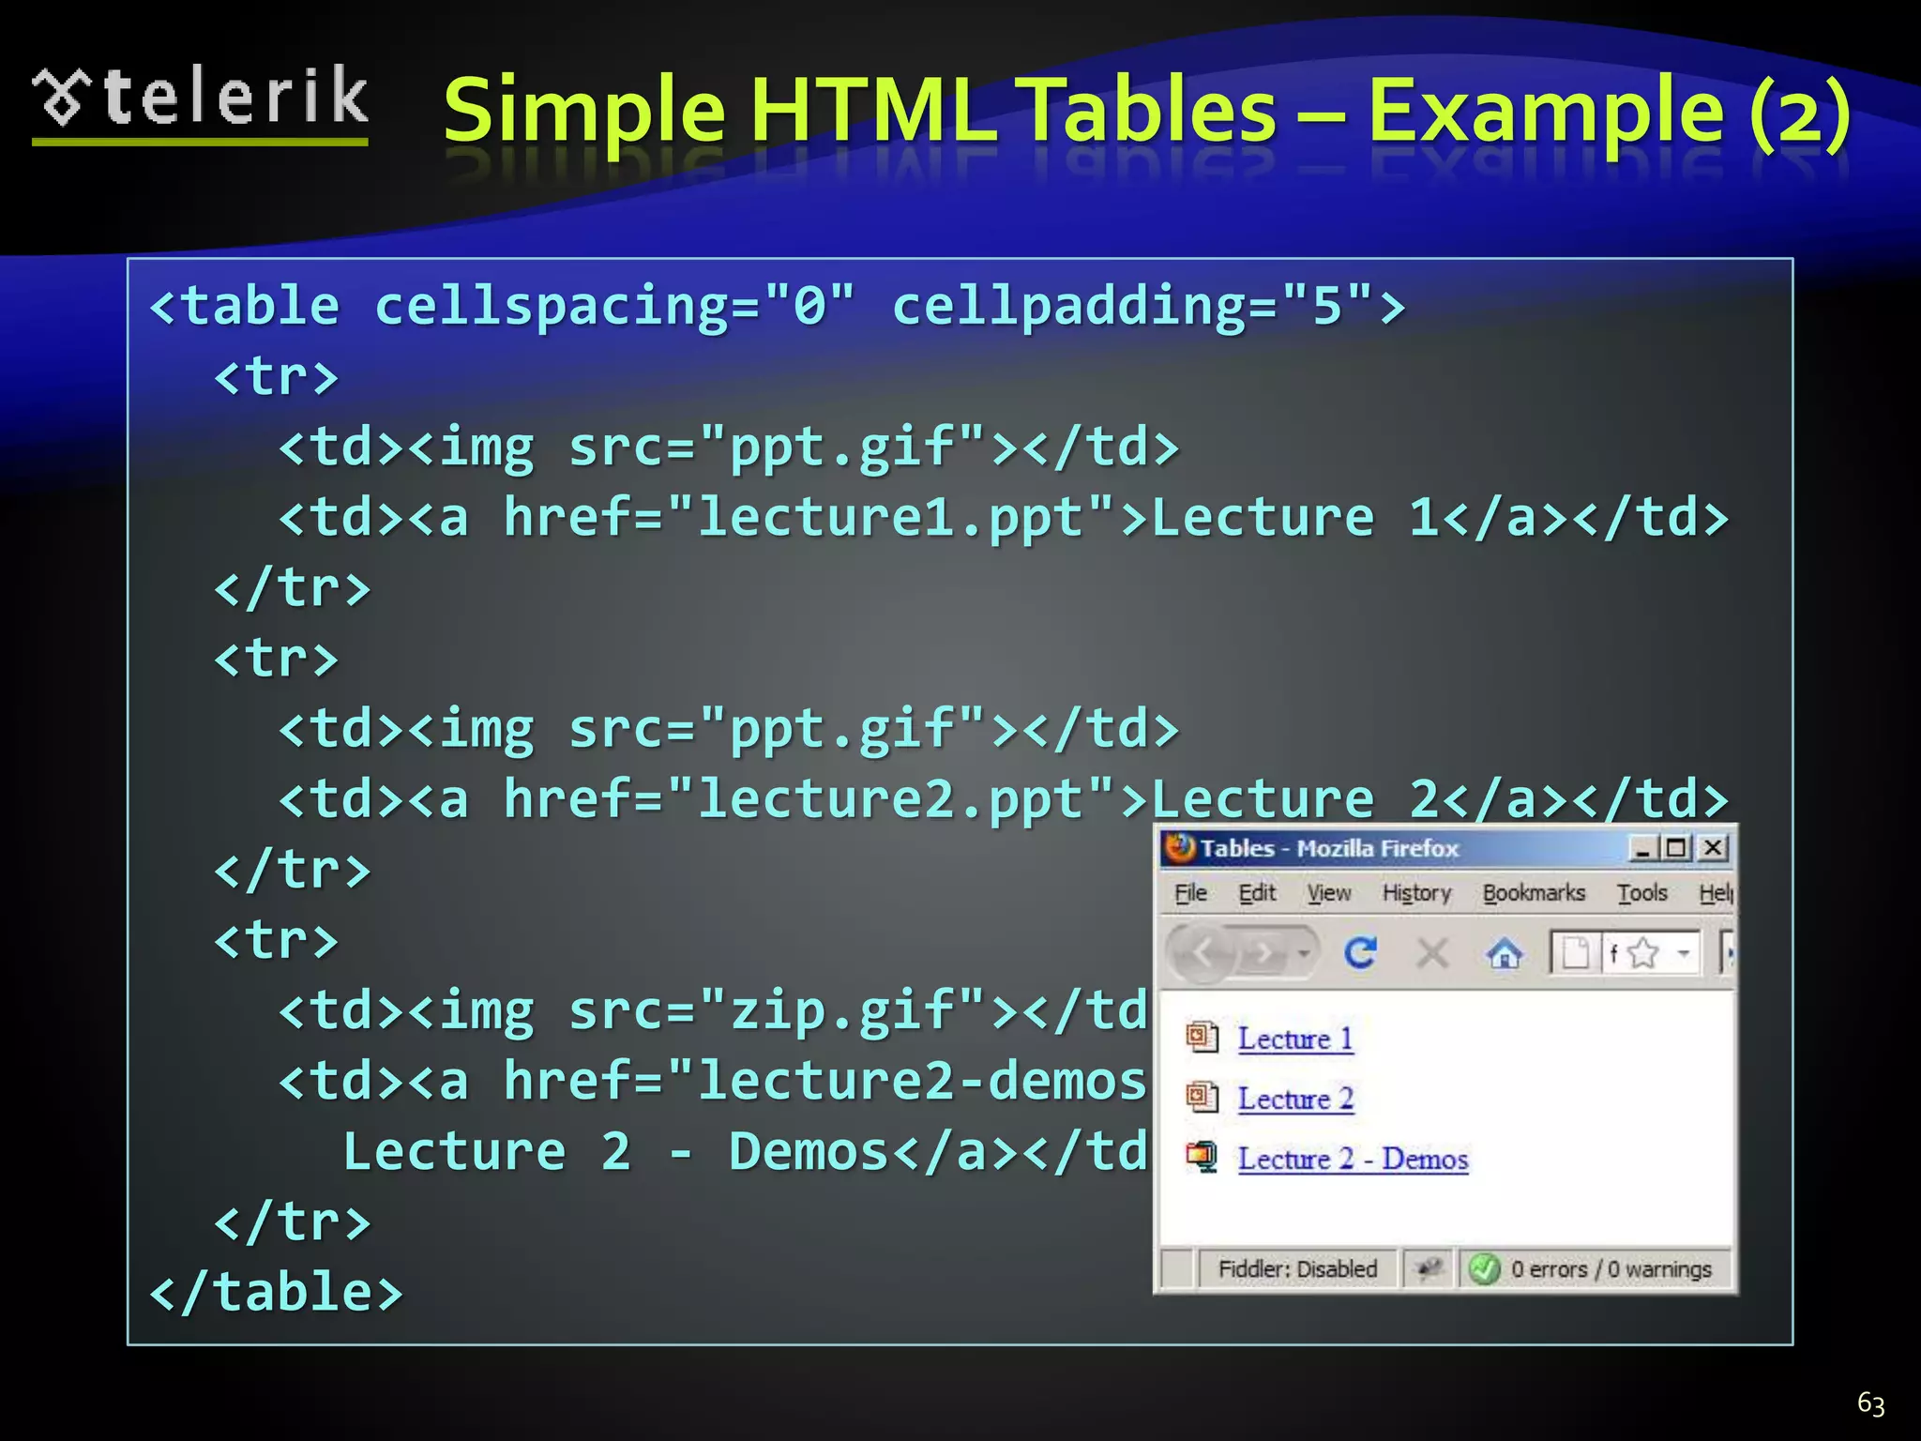Open the back/forward history dropdown arrow
This screenshot has height=1441, width=1921.
1304,953
